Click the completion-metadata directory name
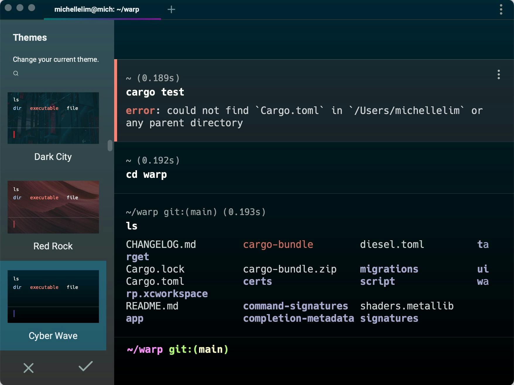 click(299, 318)
